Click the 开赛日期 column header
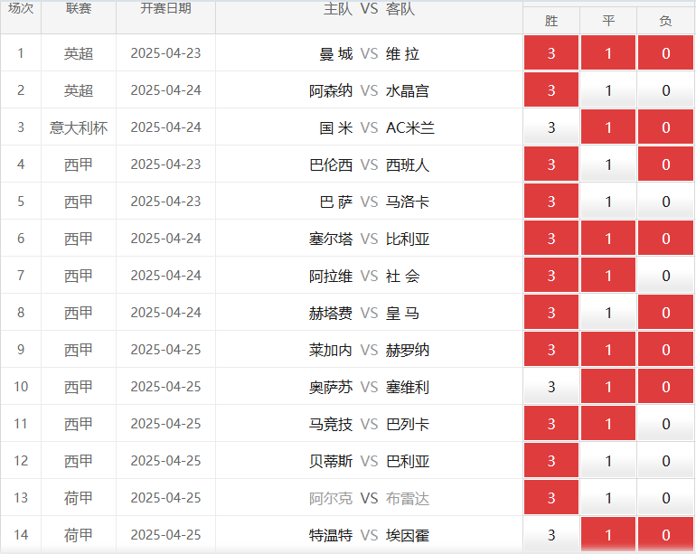The image size is (696, 554). (x=165, y=8)
